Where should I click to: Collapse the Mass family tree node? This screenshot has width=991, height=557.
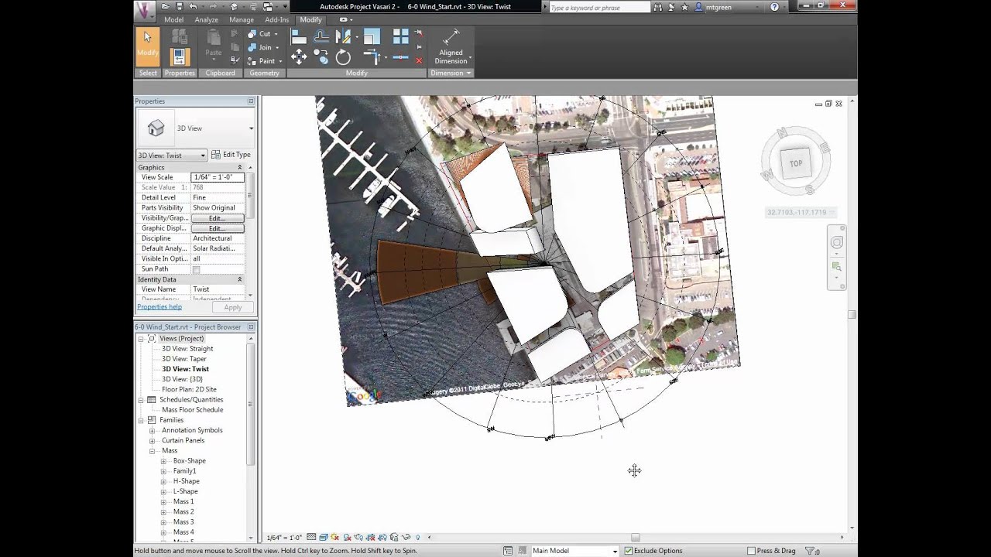pos(153,450)
